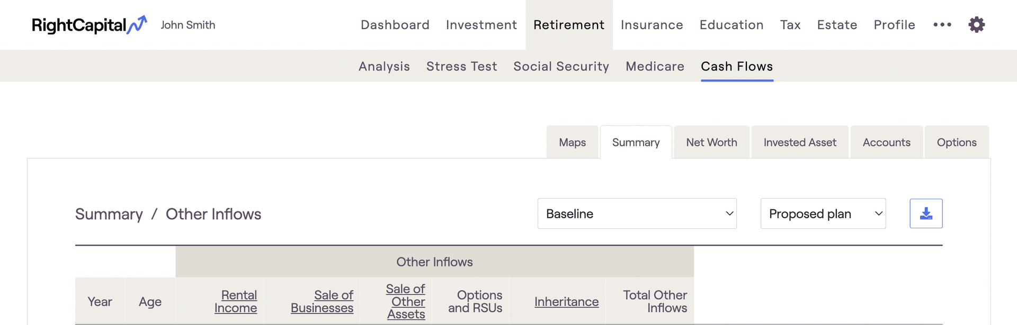The width and height of the screenshot is (1017, 325).
Task: Open the Proposed plan dropdown
Action: point(823,213)
